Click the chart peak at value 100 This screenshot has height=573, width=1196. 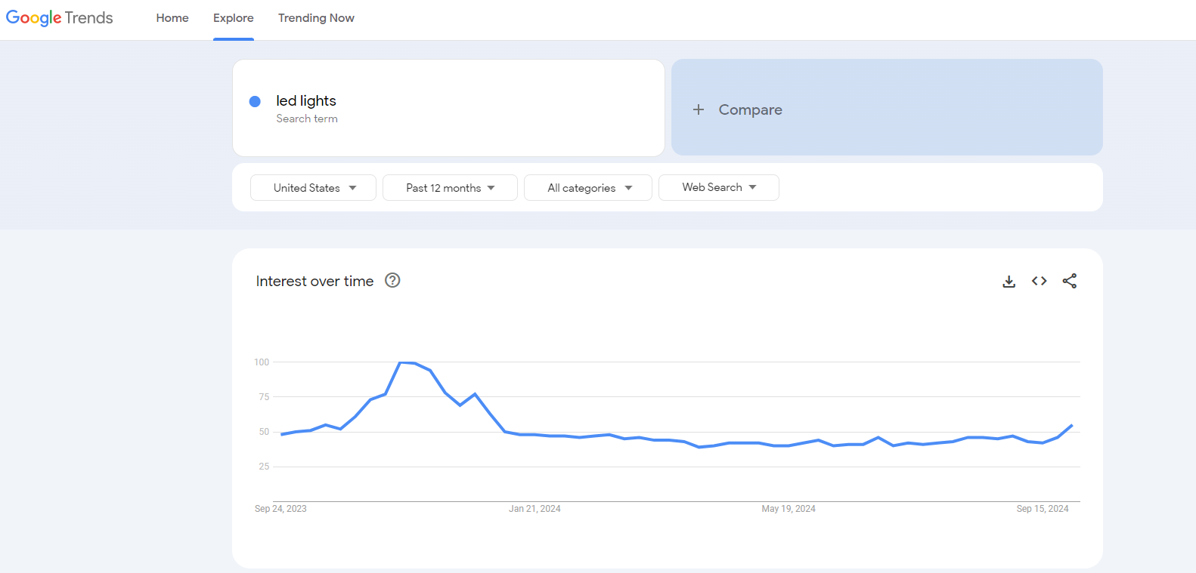click(x=401, y=362)
